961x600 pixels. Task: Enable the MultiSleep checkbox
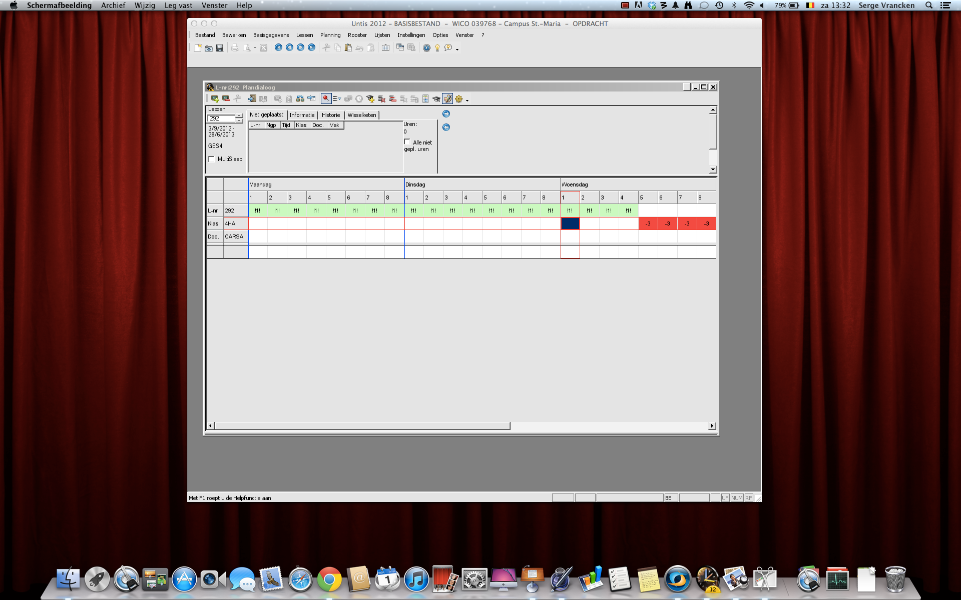[212, 159]
